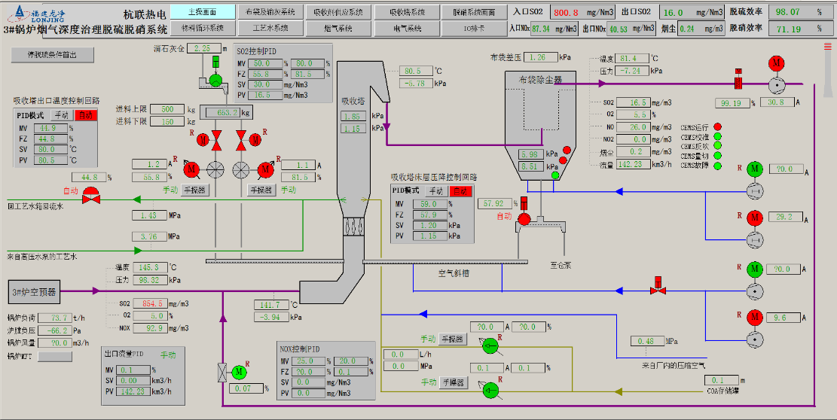Click the 停脱硫条件首出 button
This screenshot has height=420, width=837.
52,55
